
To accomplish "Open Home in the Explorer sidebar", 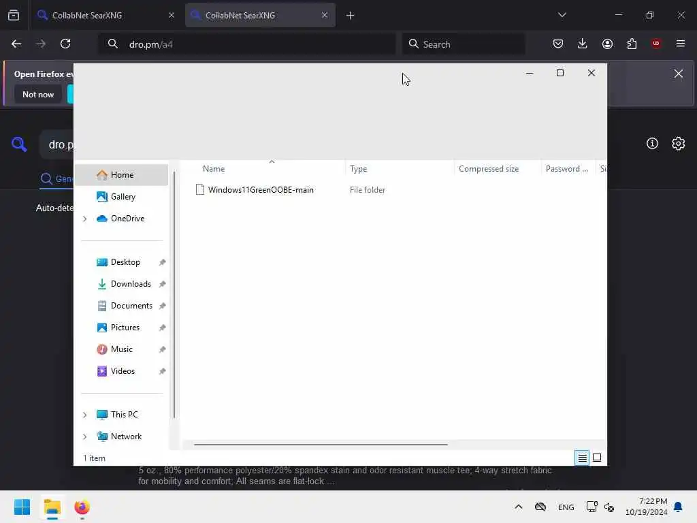I will click(x=122, y=175).
